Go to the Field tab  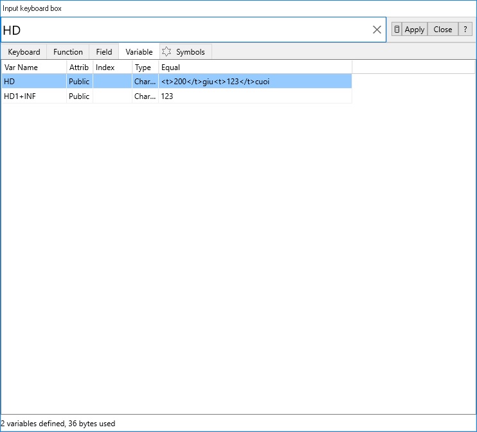tap(104, 52)
